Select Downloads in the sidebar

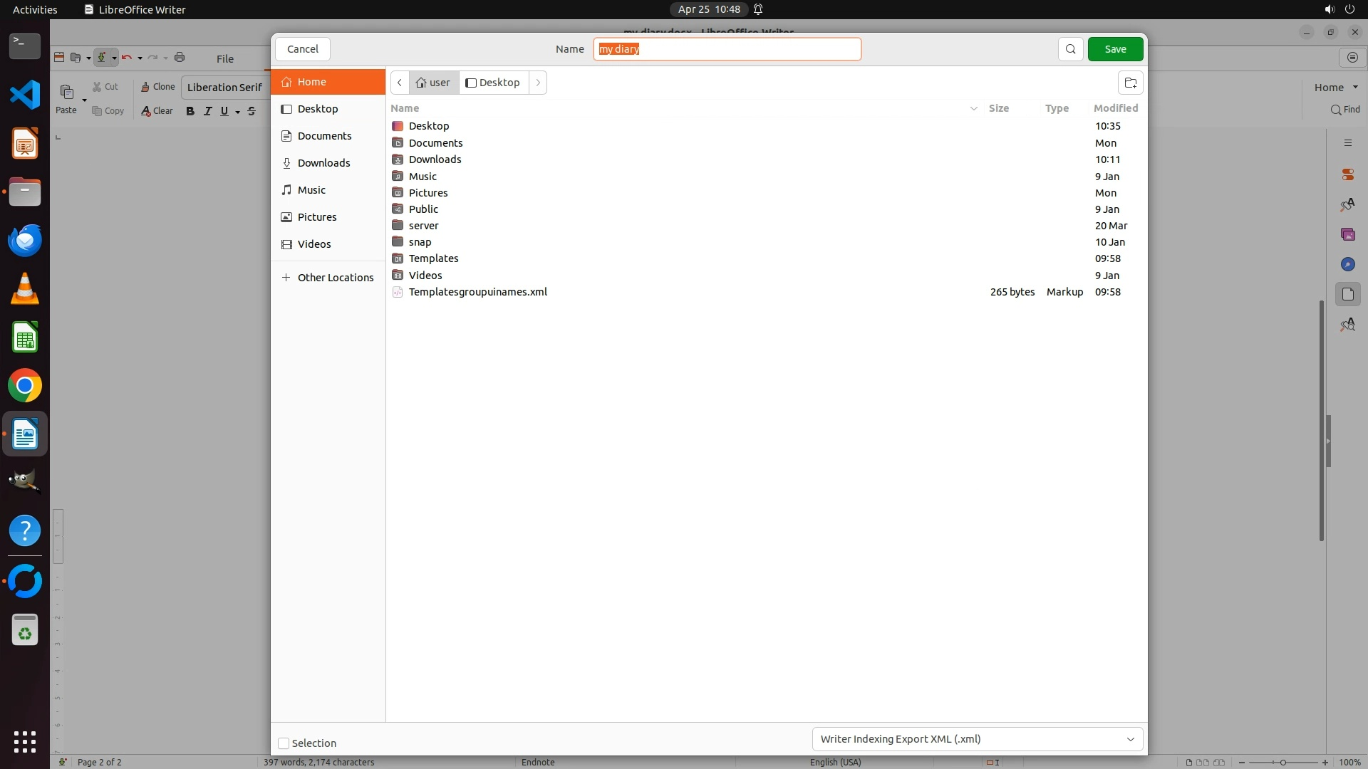click(x=323, y=163)
